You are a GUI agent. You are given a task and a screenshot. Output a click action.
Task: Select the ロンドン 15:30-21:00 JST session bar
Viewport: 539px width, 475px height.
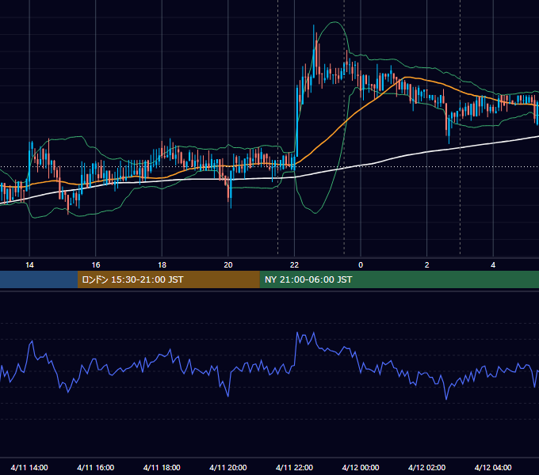[168, 279]
